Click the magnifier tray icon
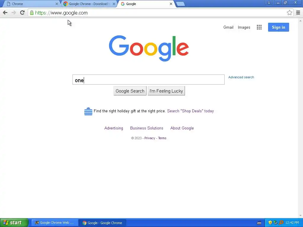Viewport: 303px width, 227px height. [x=281, y=223]
